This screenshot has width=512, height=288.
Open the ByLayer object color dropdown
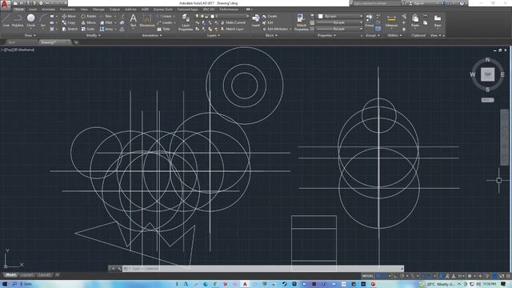click(x=340, y=16)
